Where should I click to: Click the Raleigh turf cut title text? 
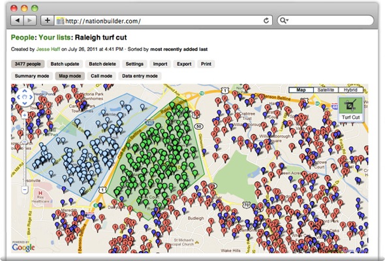point(100,38)
